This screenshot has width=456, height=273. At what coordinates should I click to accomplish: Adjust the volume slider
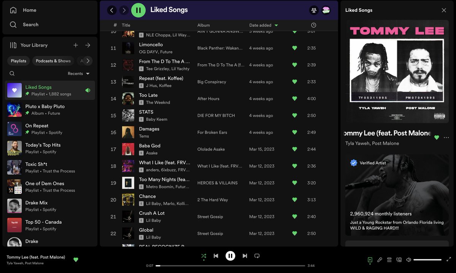point(427,260)
